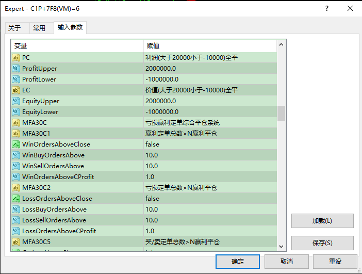Viewport: 362px width, 274px height.
Task: Click the string icon beside MFA30C2
Action: (x=15, y=188)
